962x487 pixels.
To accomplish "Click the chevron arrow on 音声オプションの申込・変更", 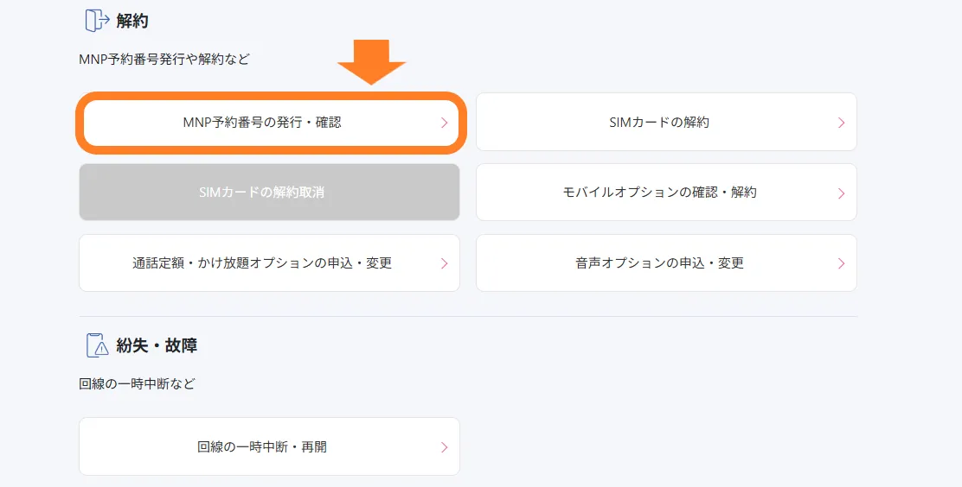I will pyautogui.click(x=841, y=263).
